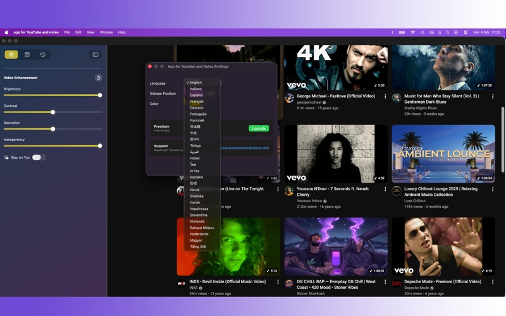Open Wi-Fi status in menu bar

coord(413,32)
